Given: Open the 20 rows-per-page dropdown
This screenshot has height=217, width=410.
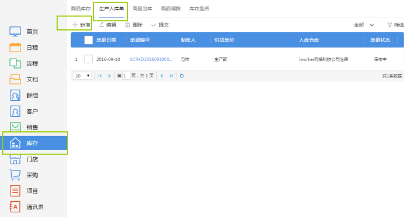Looking at the screenshot, I should point(82,76).
